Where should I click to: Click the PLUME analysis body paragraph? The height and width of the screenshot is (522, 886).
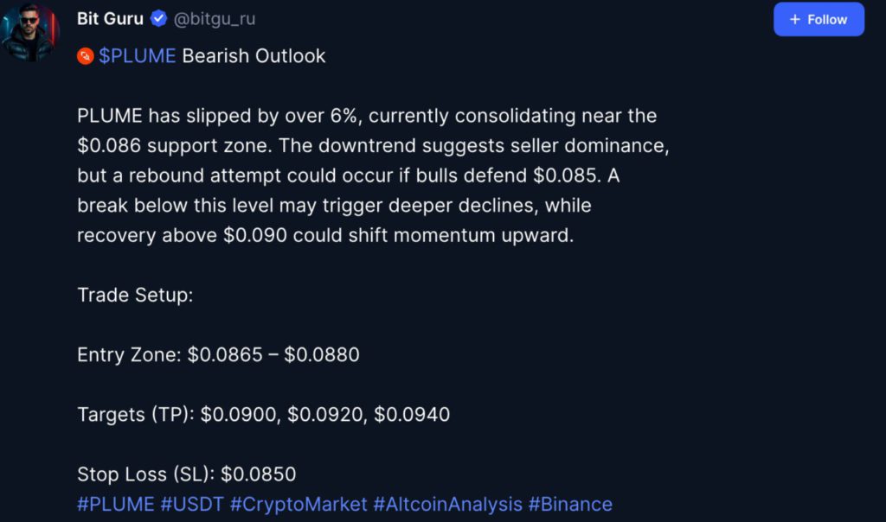pyautogui.click(x=372, y=175)
